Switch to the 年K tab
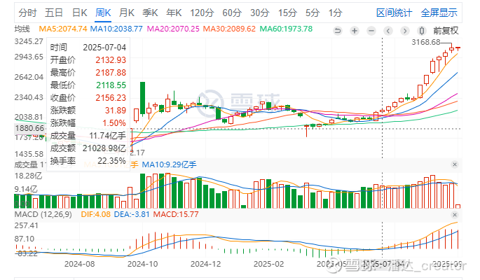The width and height of the screenshot is (480, 280). pos(173,13)
